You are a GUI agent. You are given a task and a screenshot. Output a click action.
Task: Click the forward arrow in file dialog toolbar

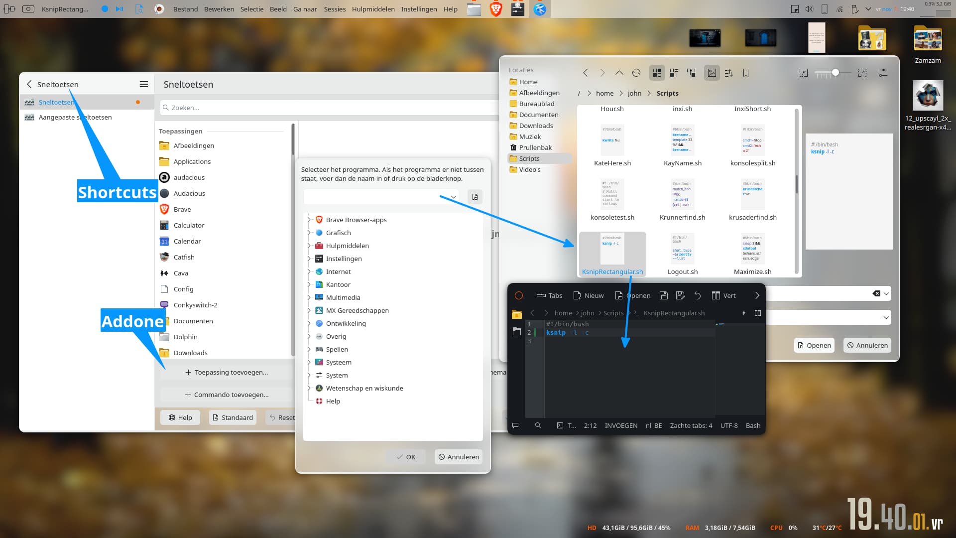[602, 73]
